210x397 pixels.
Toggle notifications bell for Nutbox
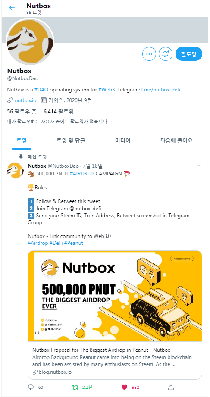166,54
